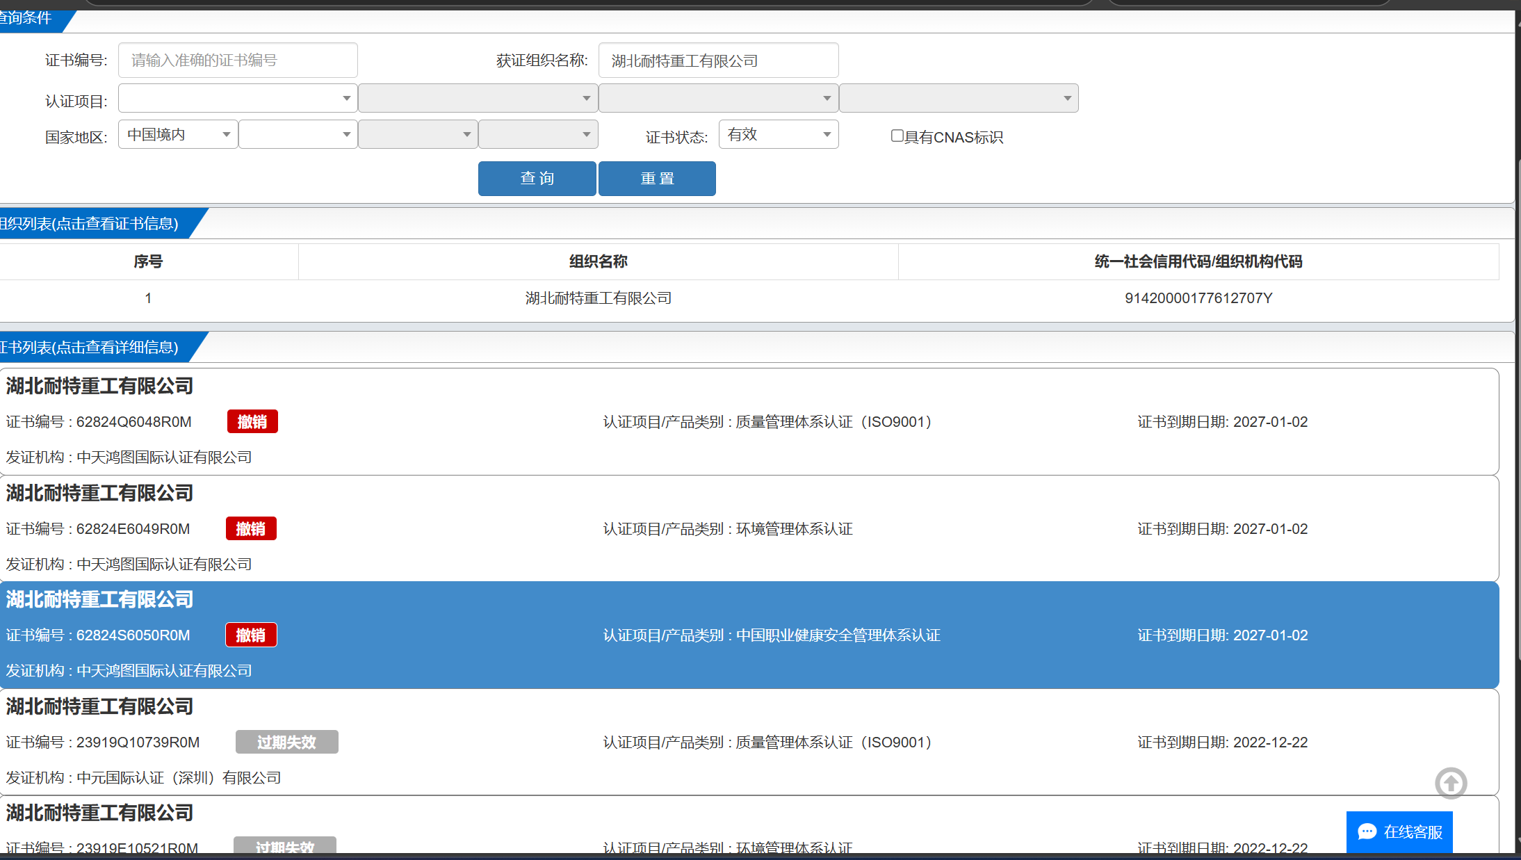
Task: Open the first 认证项目 dropdown
Action: (x=238, y=98)
